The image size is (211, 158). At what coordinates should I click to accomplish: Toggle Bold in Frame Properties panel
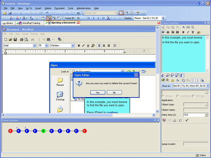(x=183, y=32)
